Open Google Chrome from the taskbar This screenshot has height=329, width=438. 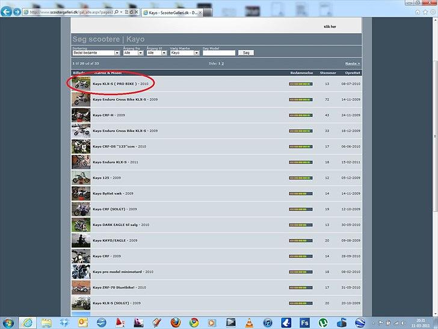[x=194, y=322]
